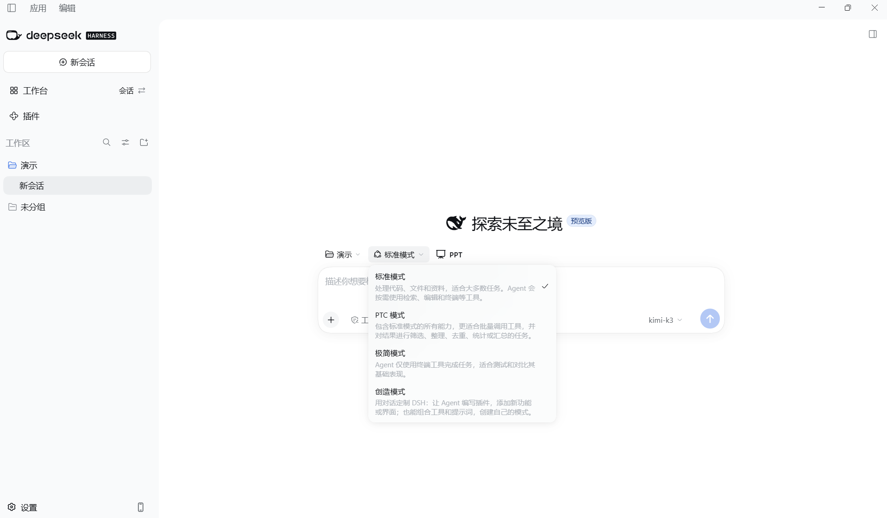Open 设置 settings

click(22, 507)
